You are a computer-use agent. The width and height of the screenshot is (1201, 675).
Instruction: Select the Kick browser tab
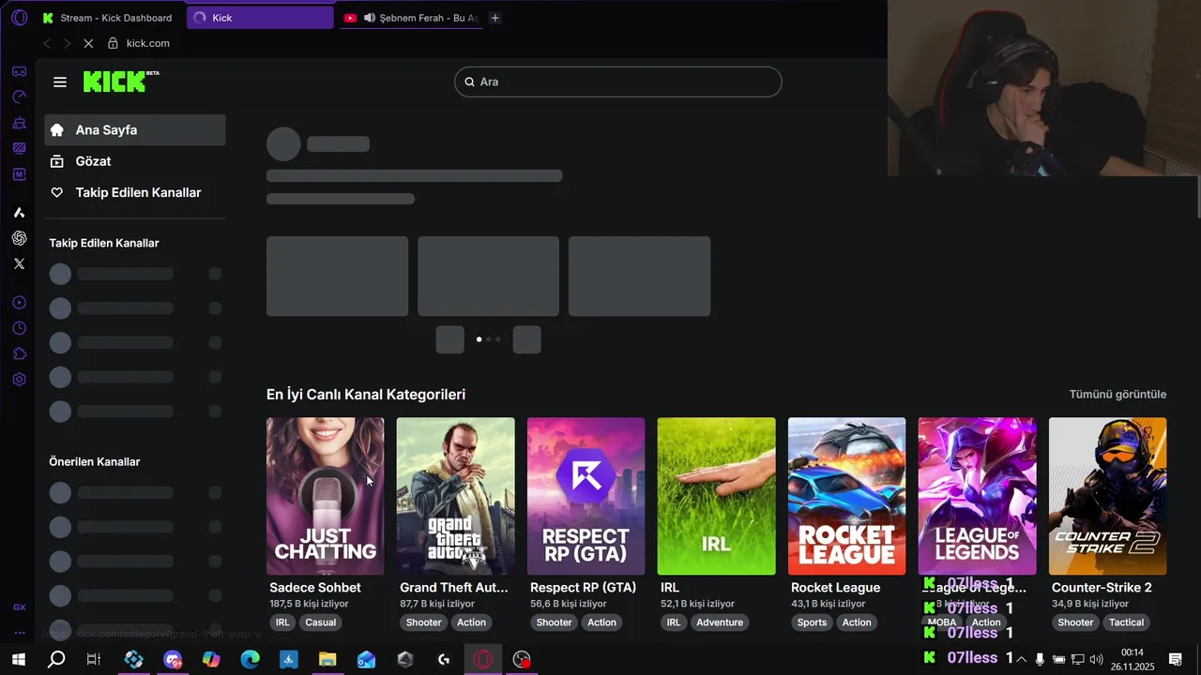(x=260, y=18)
